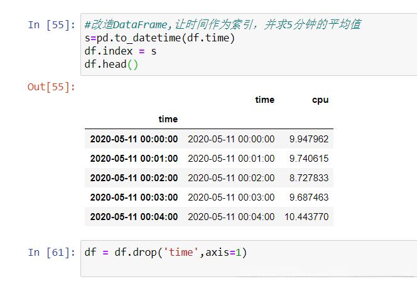Click the bold "time" column header
This screenshot has width=417, height=284.
[x=264, y=100]
